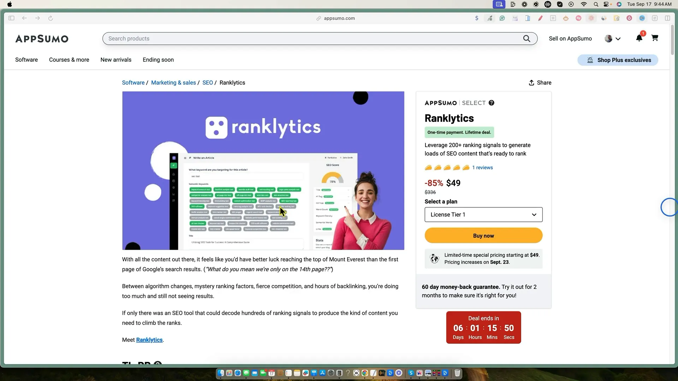Click the Buy now button
The height and width of the screenshot is (381, 678).
pyautogui.click(x=483, y=236)
